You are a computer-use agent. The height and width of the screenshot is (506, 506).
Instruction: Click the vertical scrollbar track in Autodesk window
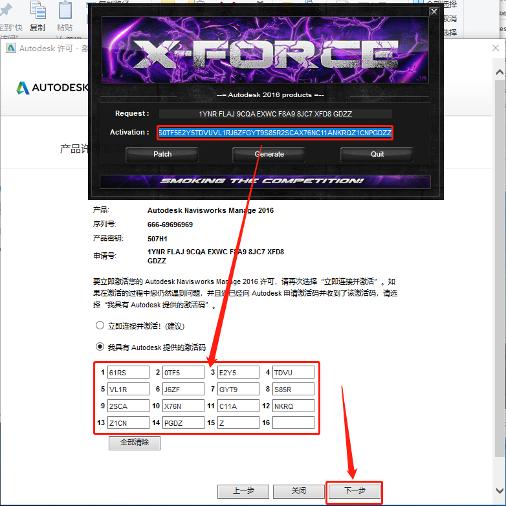[x=500, y=269]
